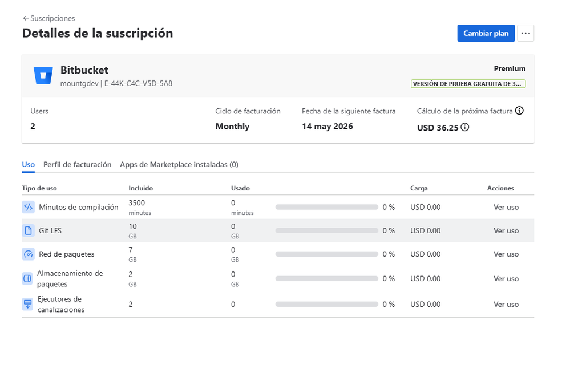Click the build minutes code icon
The height and width of the screenshot is (365, 570).
(28, 207)
